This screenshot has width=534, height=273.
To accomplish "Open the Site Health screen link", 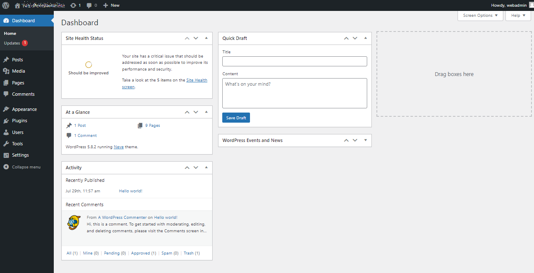I will tap(197, 80).
